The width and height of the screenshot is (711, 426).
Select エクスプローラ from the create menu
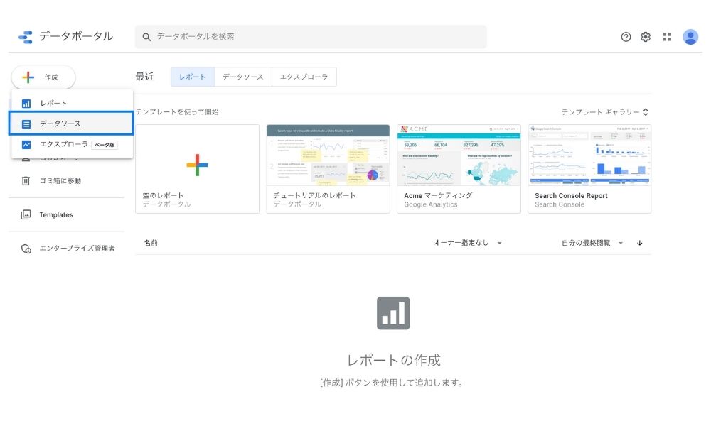(x=72, y=144)
